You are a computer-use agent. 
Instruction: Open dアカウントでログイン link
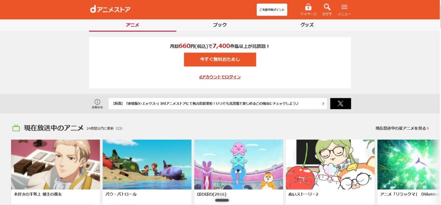pyautogui.click(x=220, y=77)
